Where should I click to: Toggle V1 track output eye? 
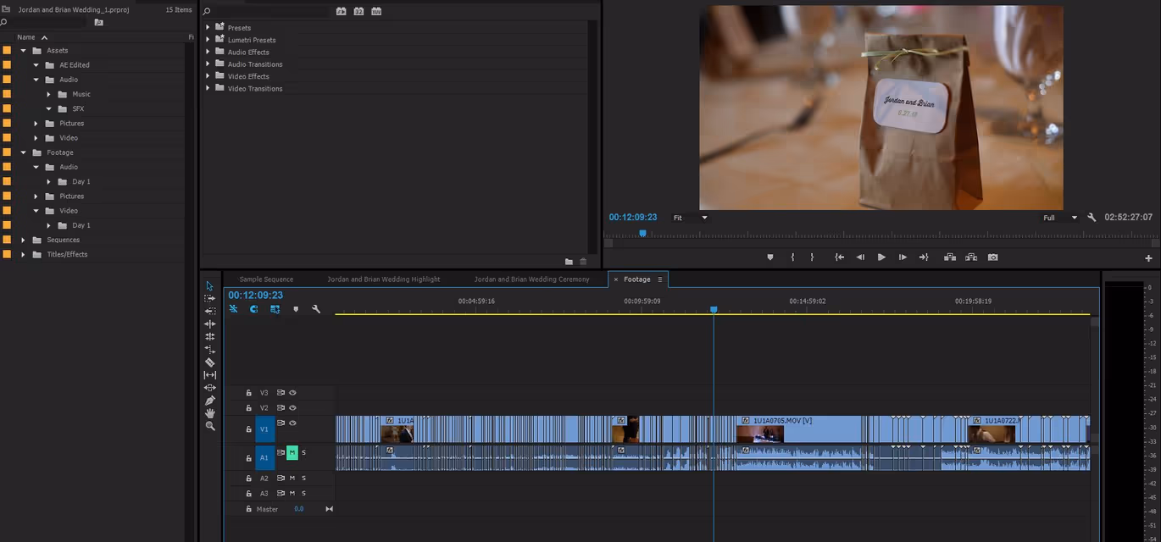point(292,423)
